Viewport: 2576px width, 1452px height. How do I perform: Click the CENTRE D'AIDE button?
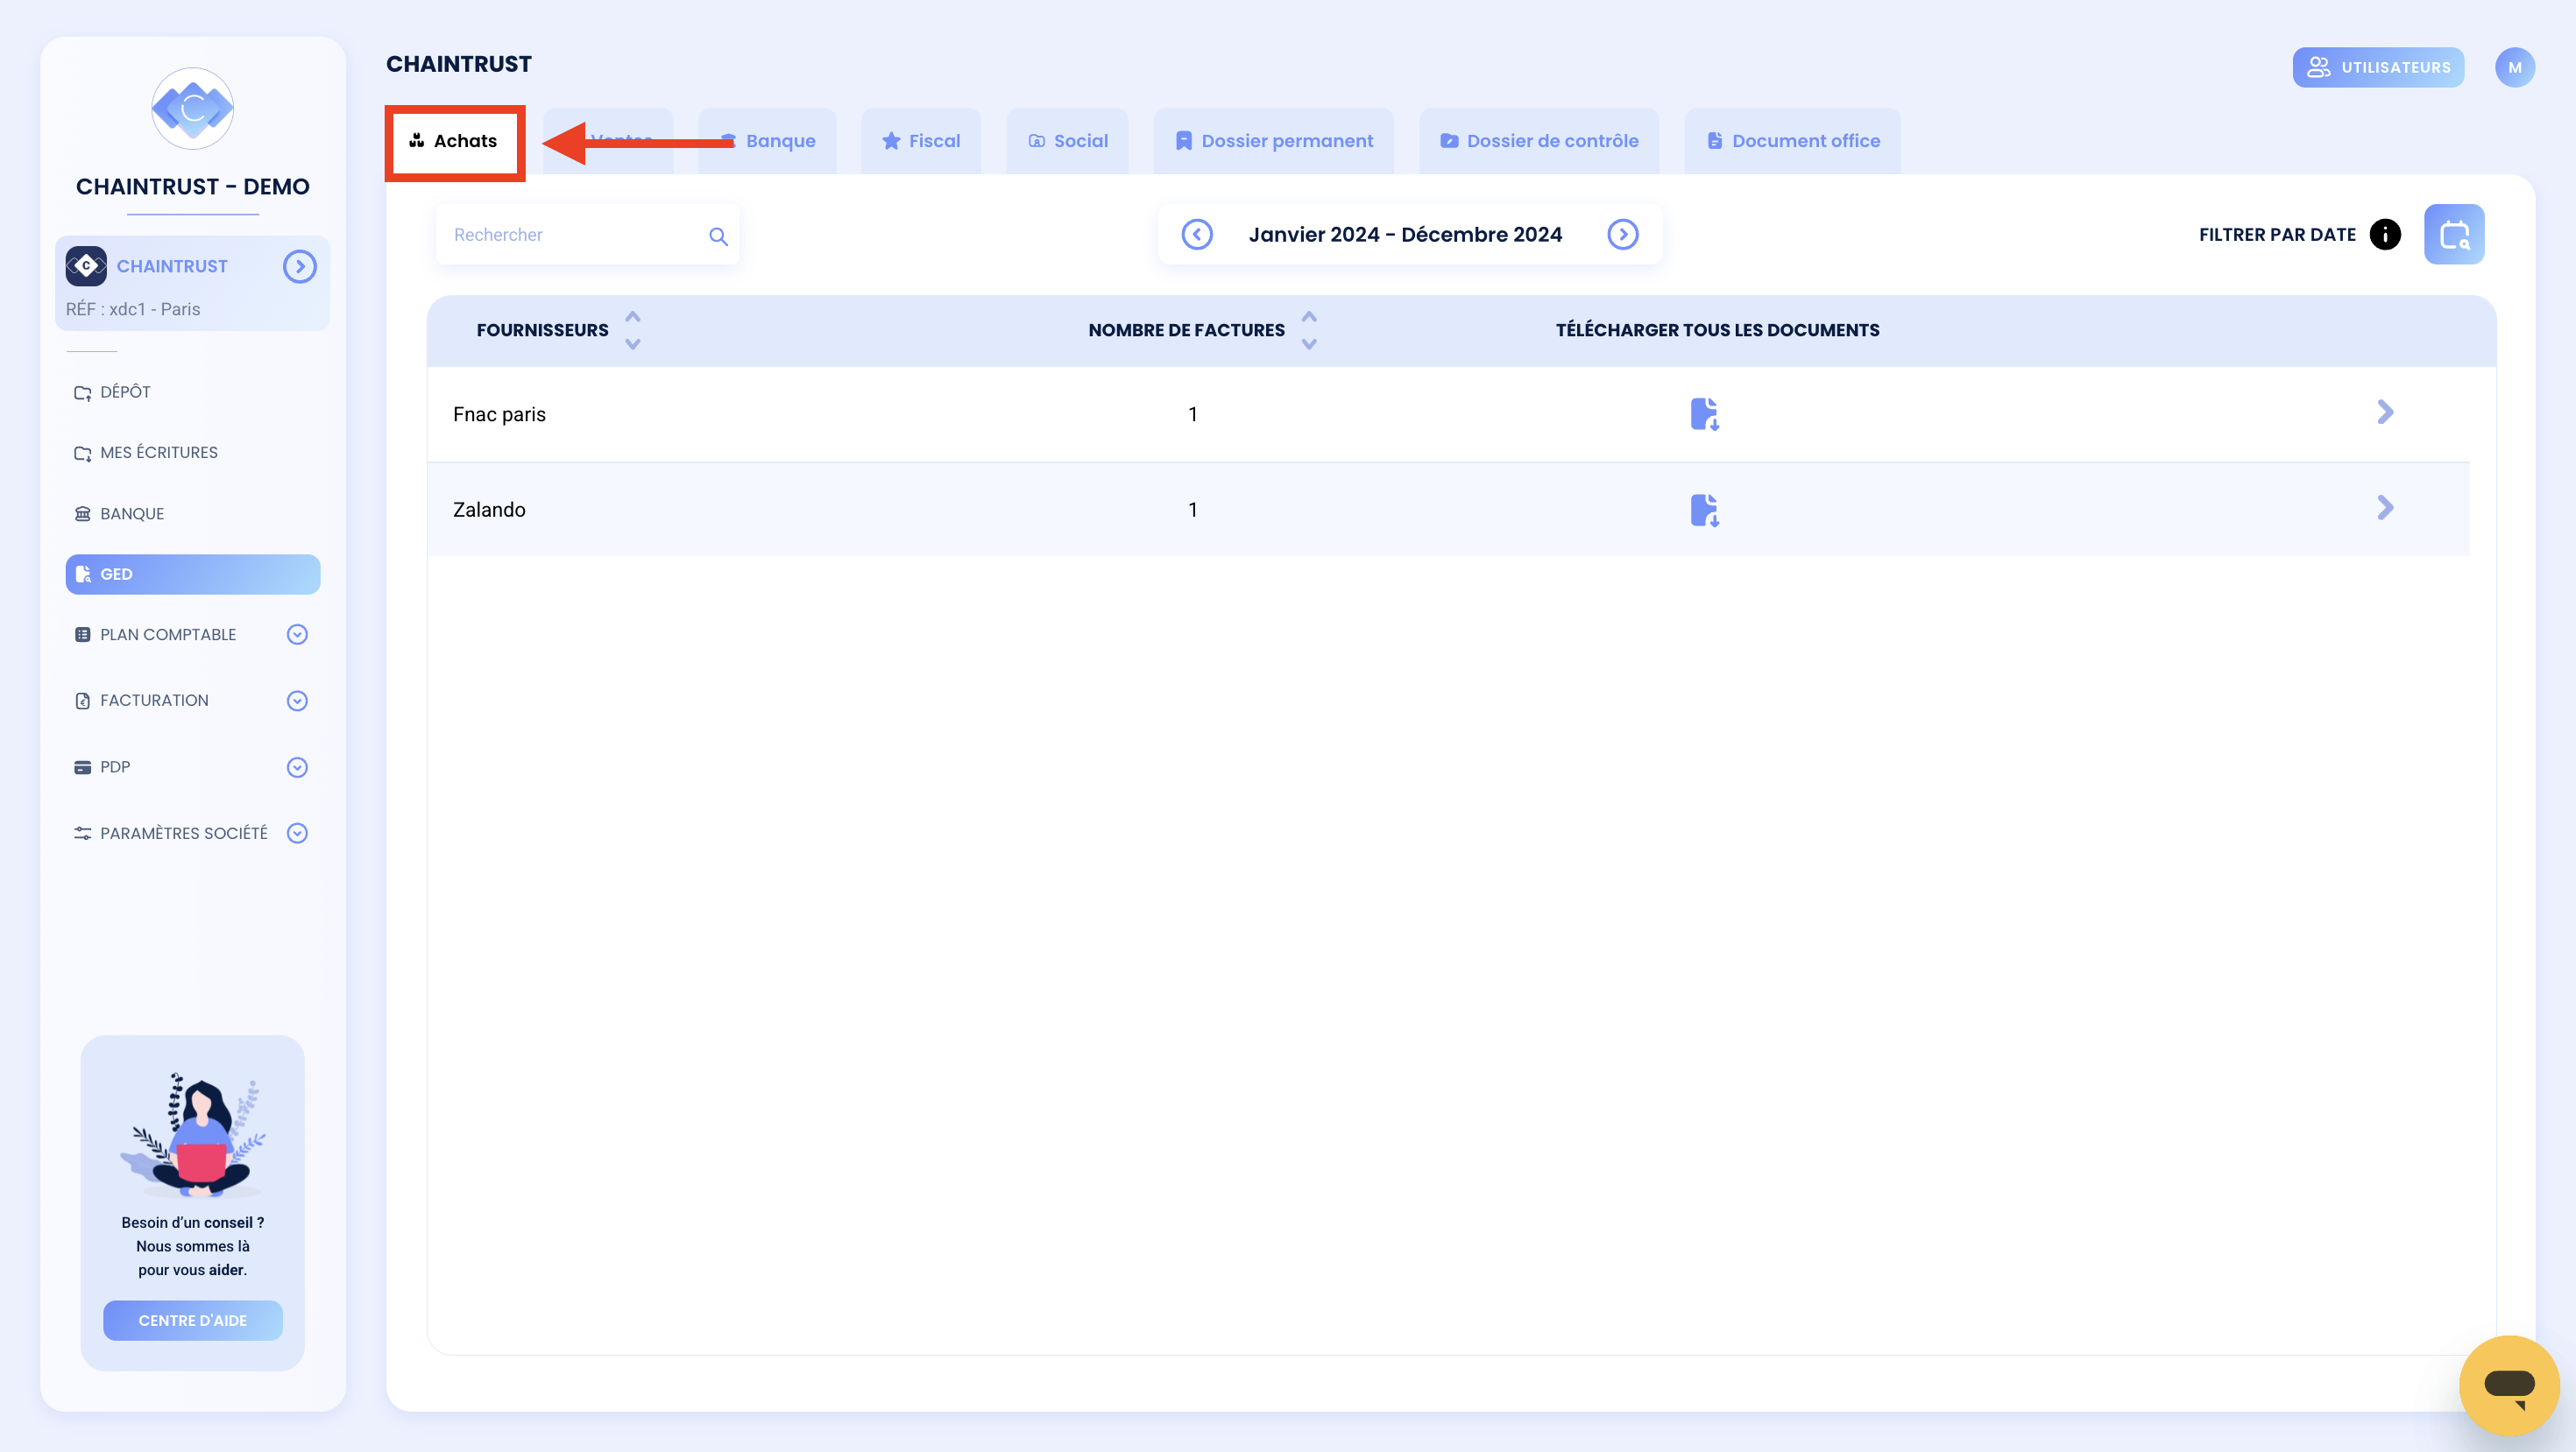192,1320
